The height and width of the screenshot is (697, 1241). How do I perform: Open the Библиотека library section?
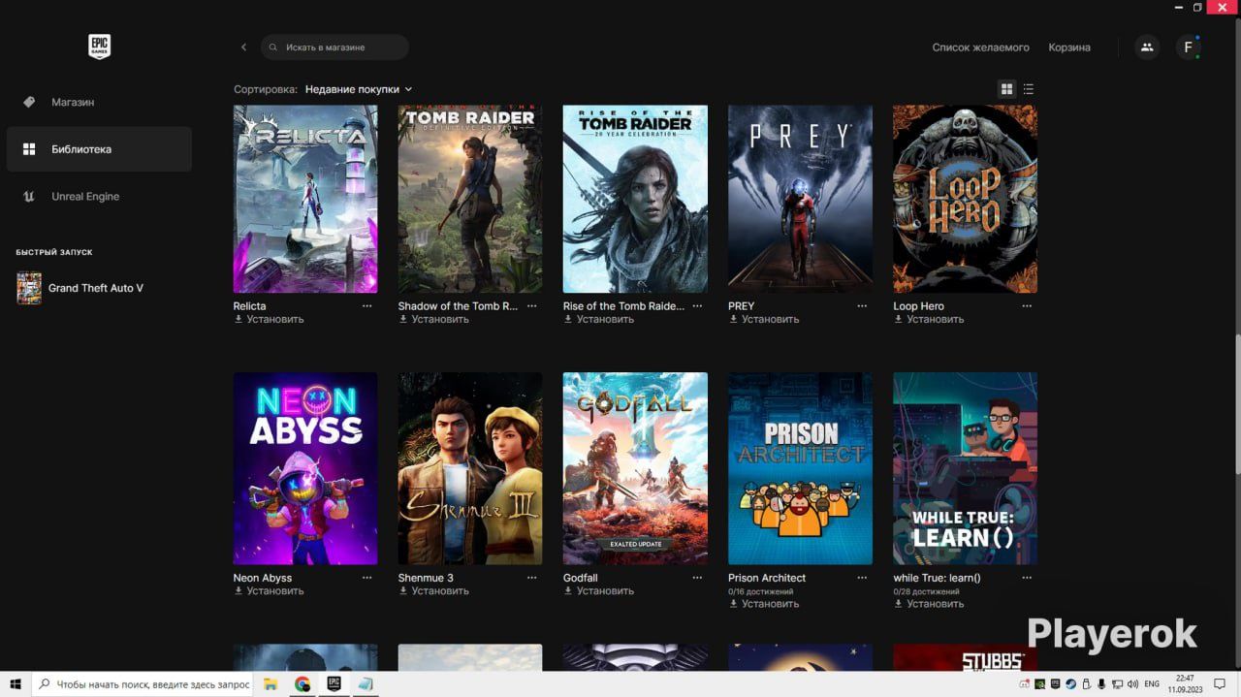99,149
